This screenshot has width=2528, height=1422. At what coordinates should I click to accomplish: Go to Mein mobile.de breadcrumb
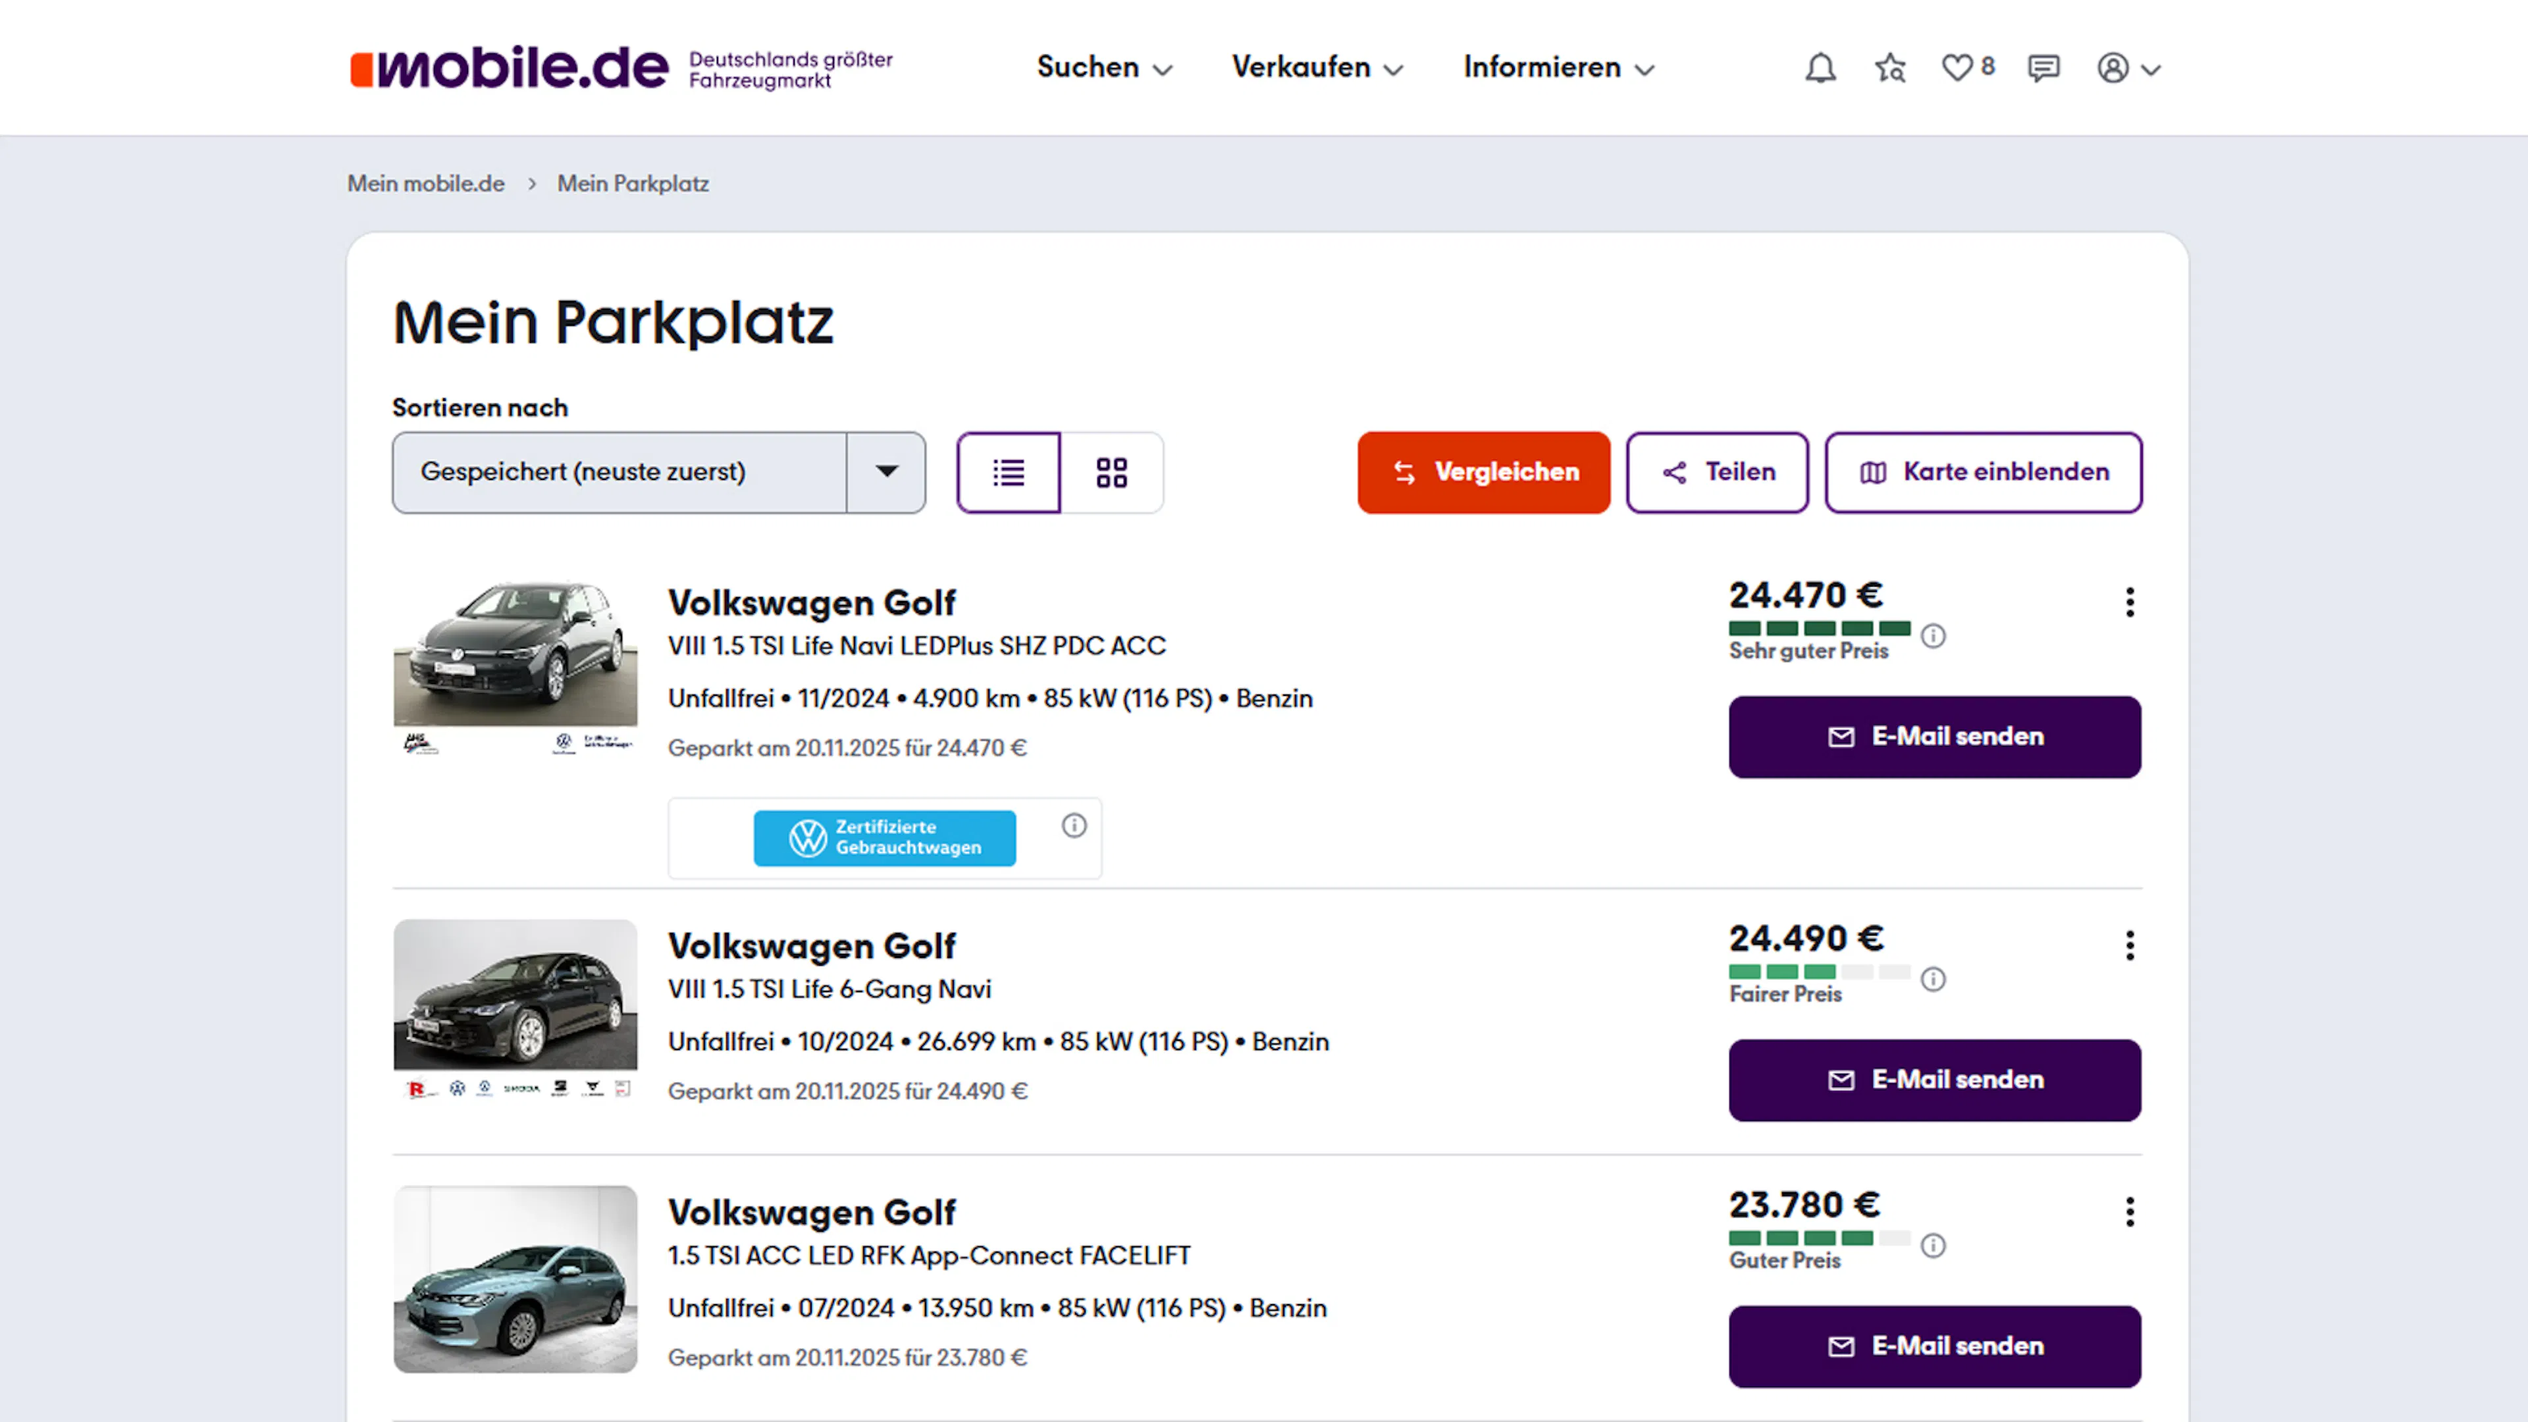pyautogui.click(x=426, y=184)
